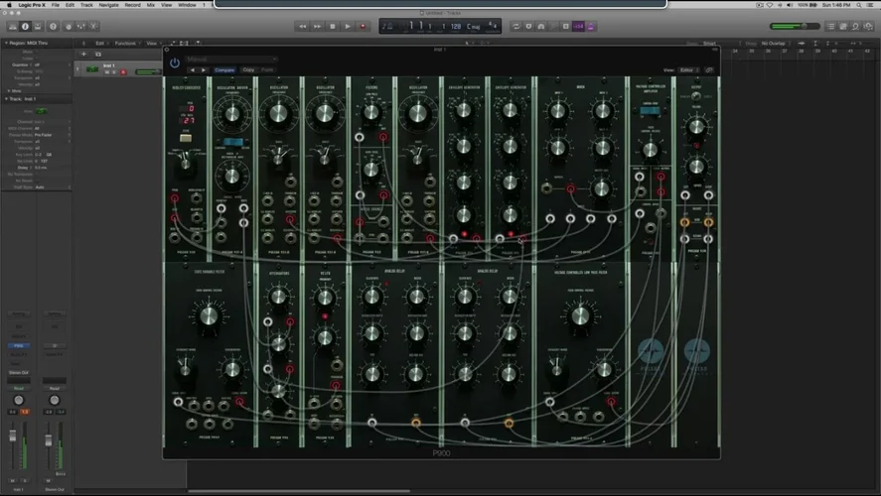Click the tempo display showing 128
The image size is (881, 496).
(456, 27)
